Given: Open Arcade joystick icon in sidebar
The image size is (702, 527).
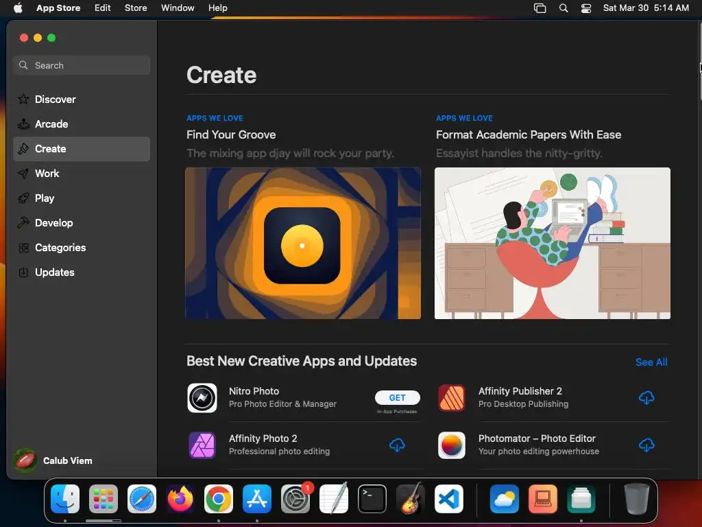Looking at the screenshot, I should 23,124.
